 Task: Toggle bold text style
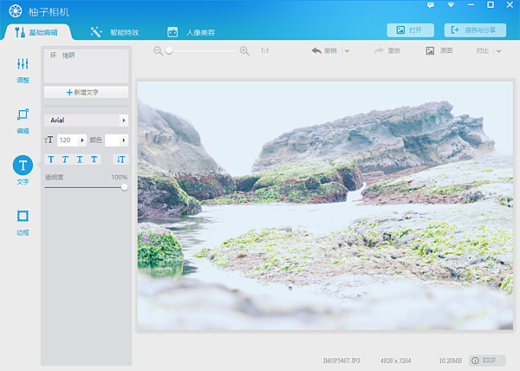tap(51, 159)
